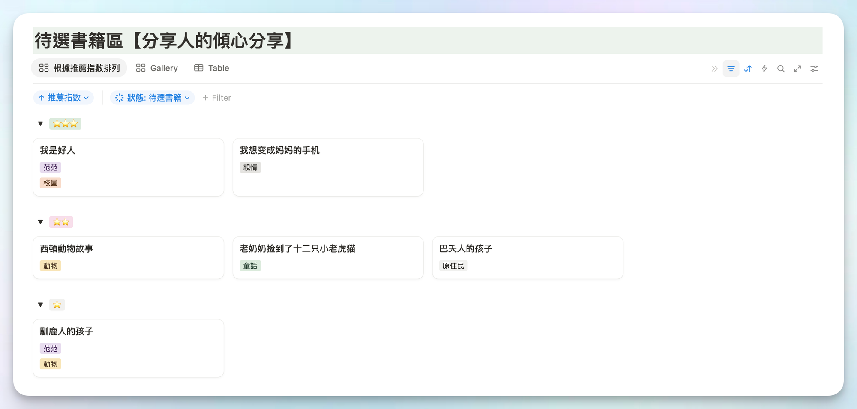Switch to the 根據推薦指數排列 view tab
857x409 pixels.
(x=79, y=68)
